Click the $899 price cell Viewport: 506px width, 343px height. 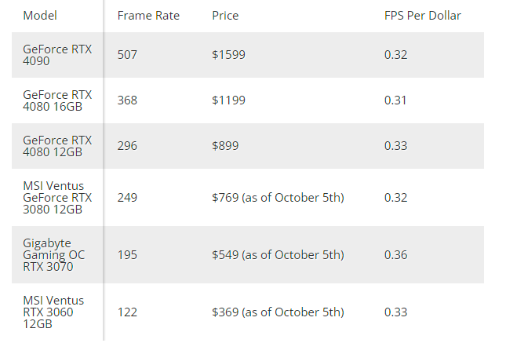click(226, 146)
